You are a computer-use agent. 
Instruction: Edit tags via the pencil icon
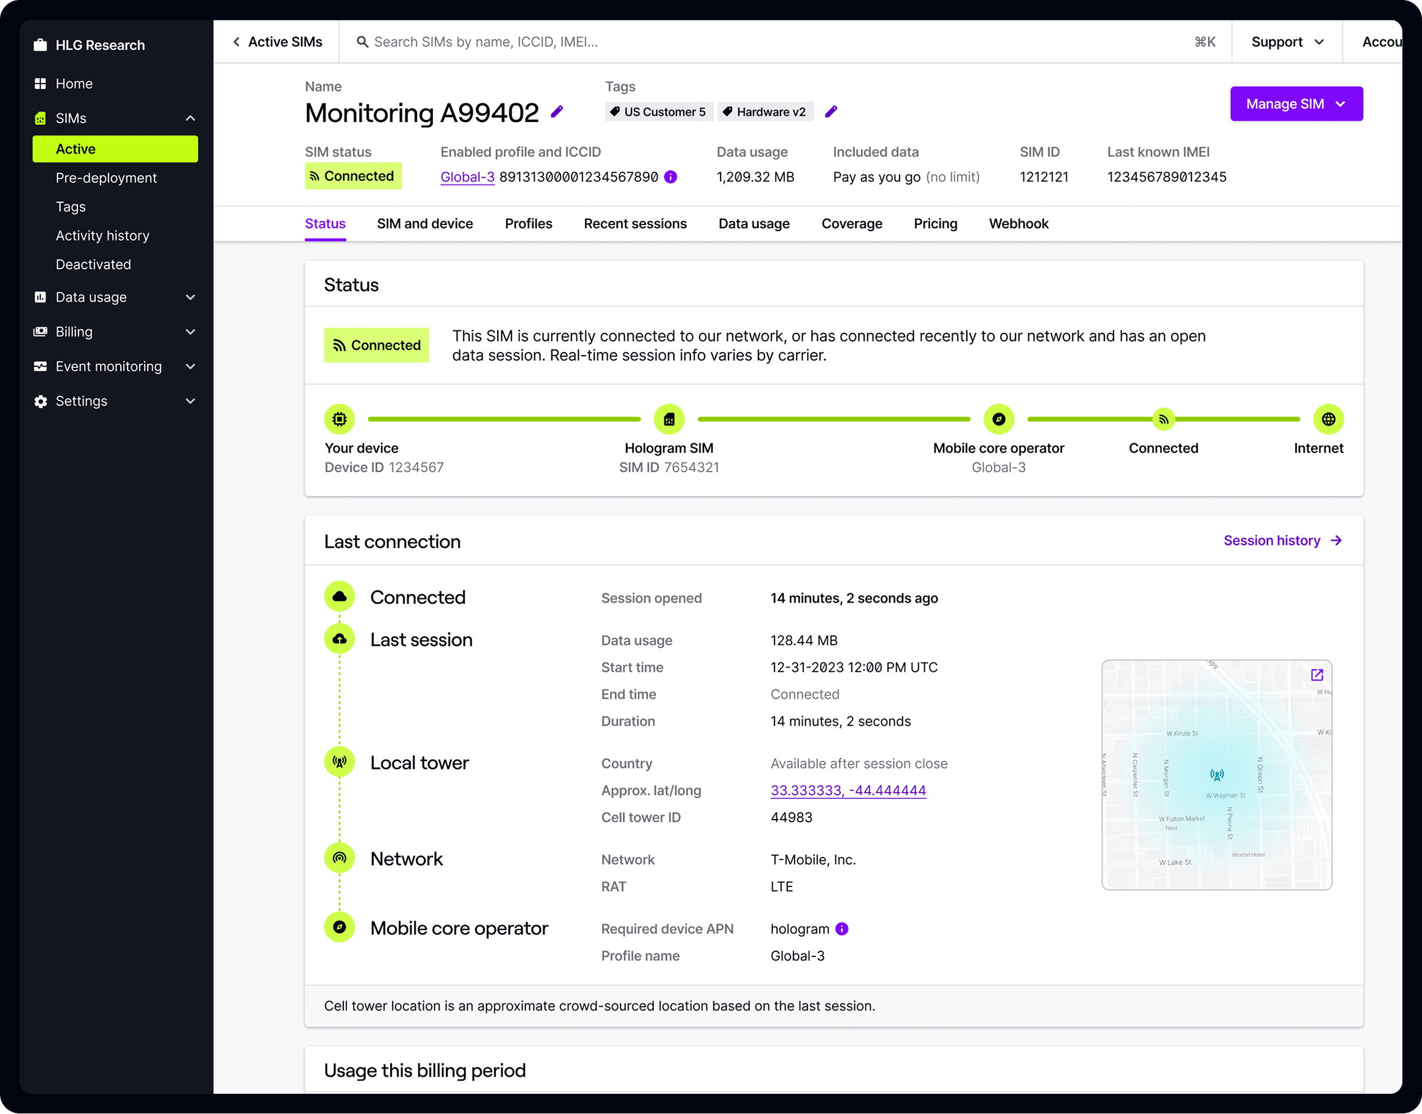point(831,112)
